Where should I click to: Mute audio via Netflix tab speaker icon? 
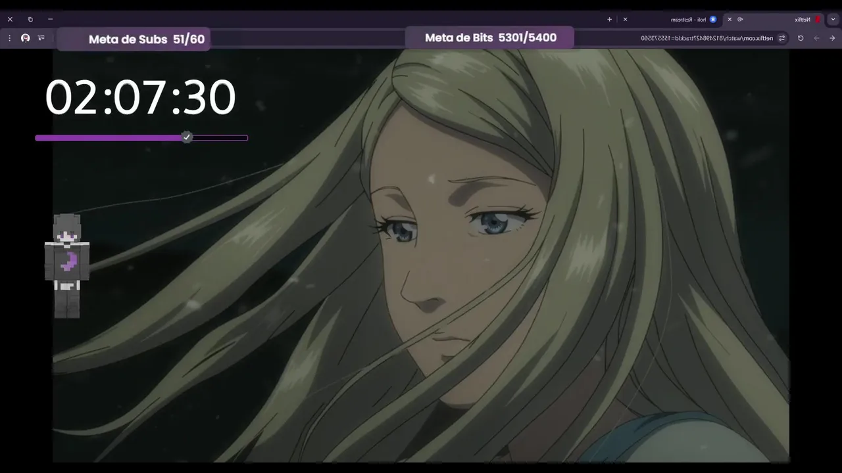pos(740,19)
